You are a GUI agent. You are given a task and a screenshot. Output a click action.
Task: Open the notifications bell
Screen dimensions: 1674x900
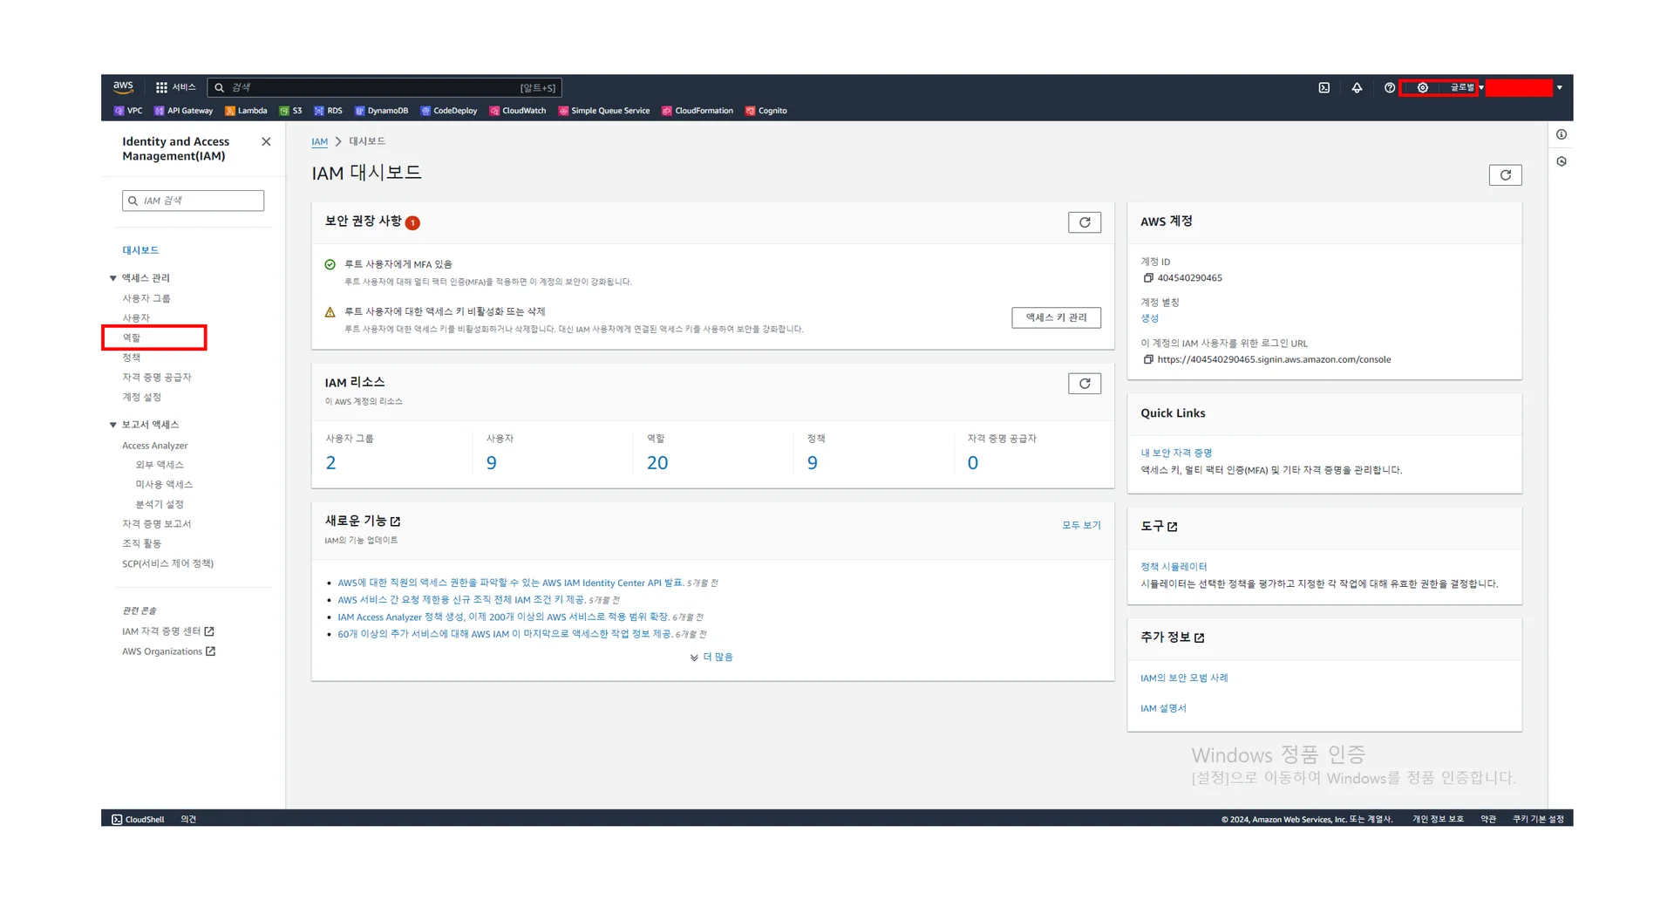pos(1357,88)
